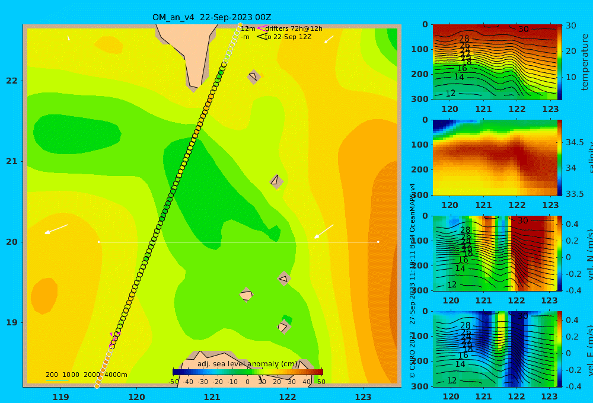Click the 'drifters 72h@12h' legend label

(x=294, y=28)
